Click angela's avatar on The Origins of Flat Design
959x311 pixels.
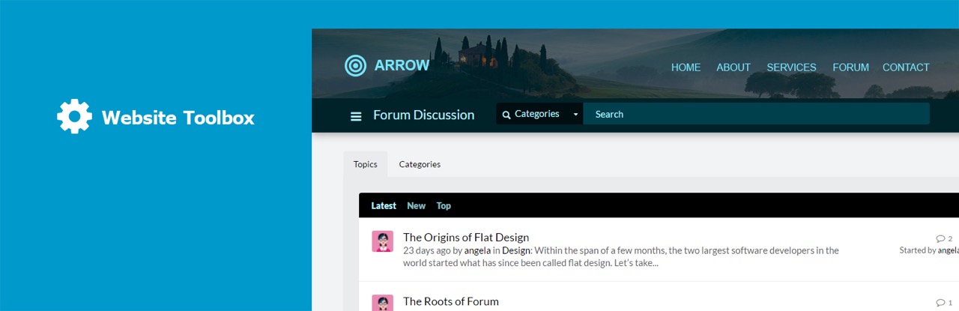pos(383,241)
